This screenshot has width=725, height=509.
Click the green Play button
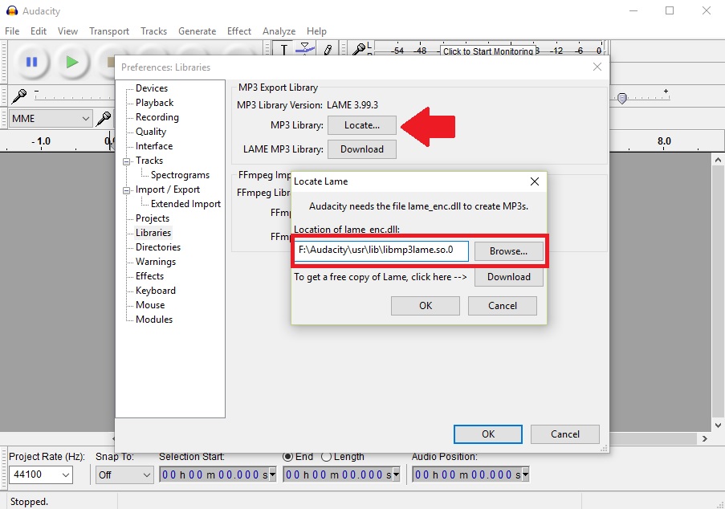[71, 62]
